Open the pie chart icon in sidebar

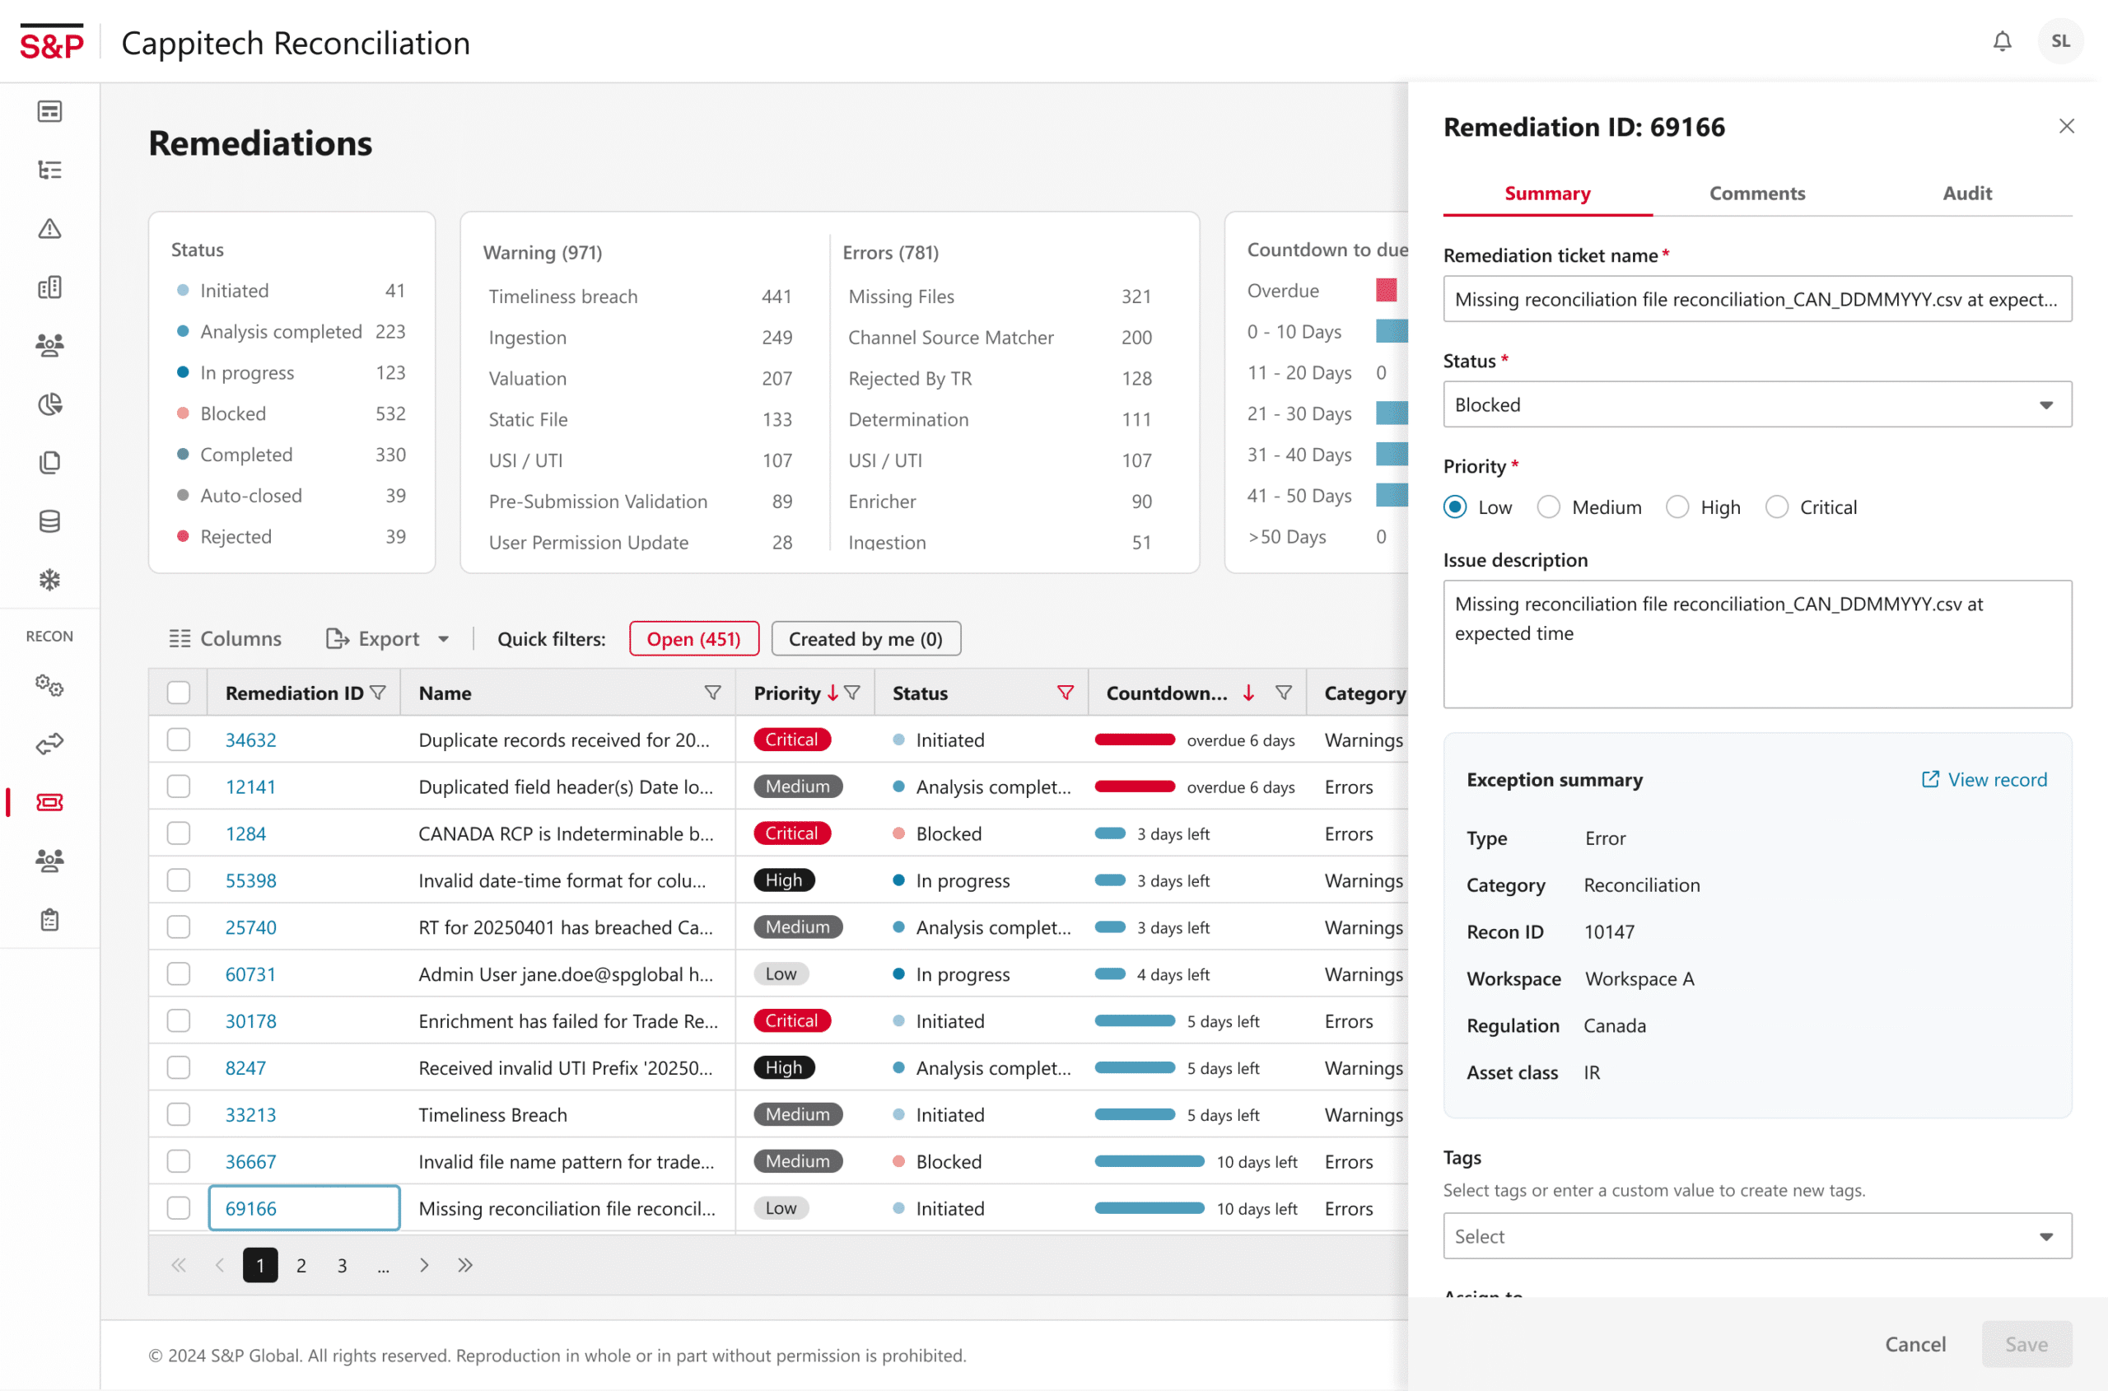point(49,404)
